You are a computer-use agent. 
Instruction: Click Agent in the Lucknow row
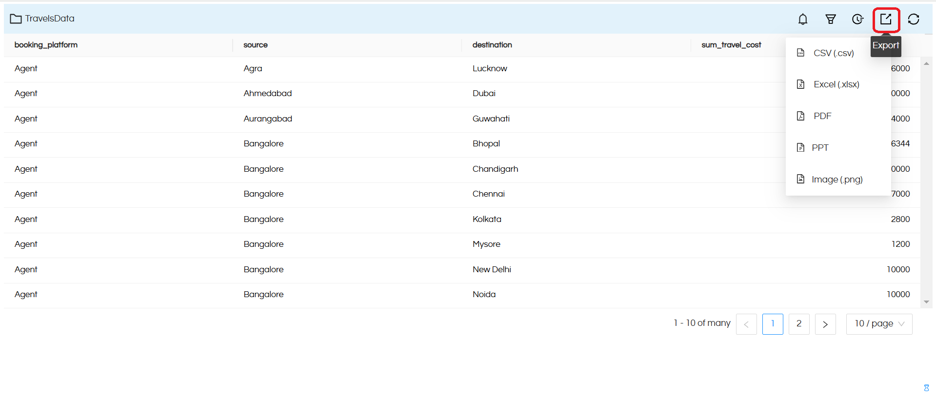pos(26,69)
